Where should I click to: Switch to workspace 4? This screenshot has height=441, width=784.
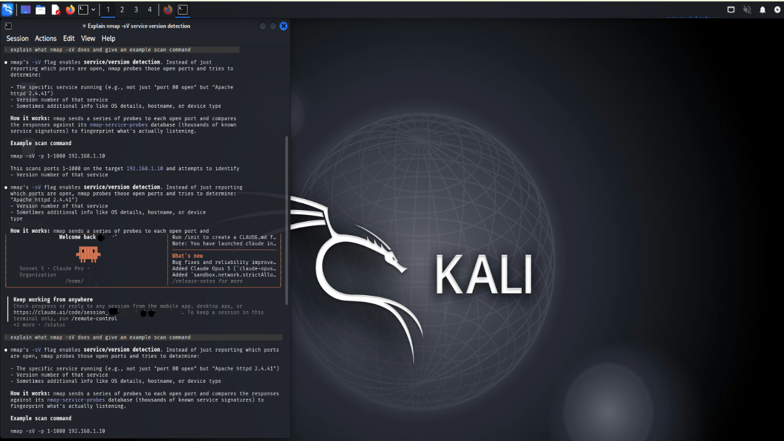[149, 10]
